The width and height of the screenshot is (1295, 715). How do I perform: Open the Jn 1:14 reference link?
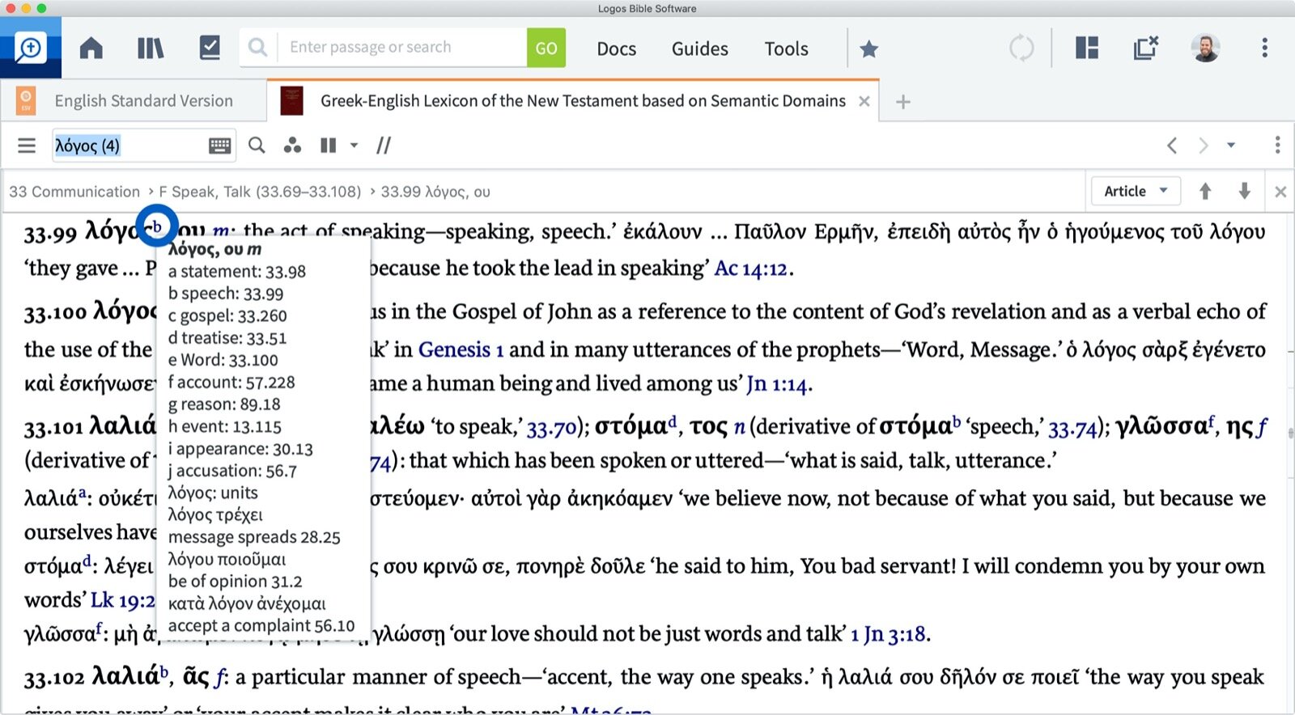coord(777,384)
